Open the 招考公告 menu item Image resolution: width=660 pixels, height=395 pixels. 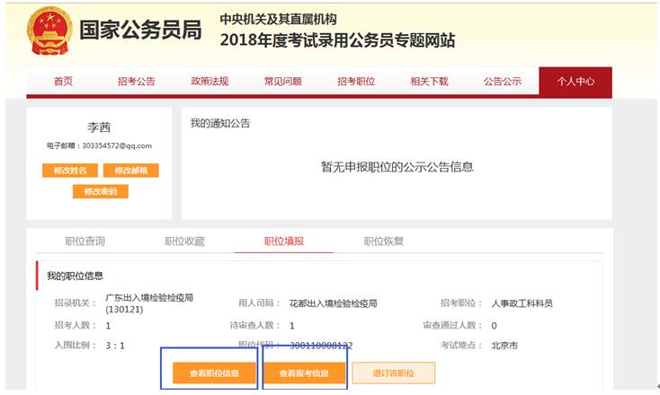[x=136, y=82]
